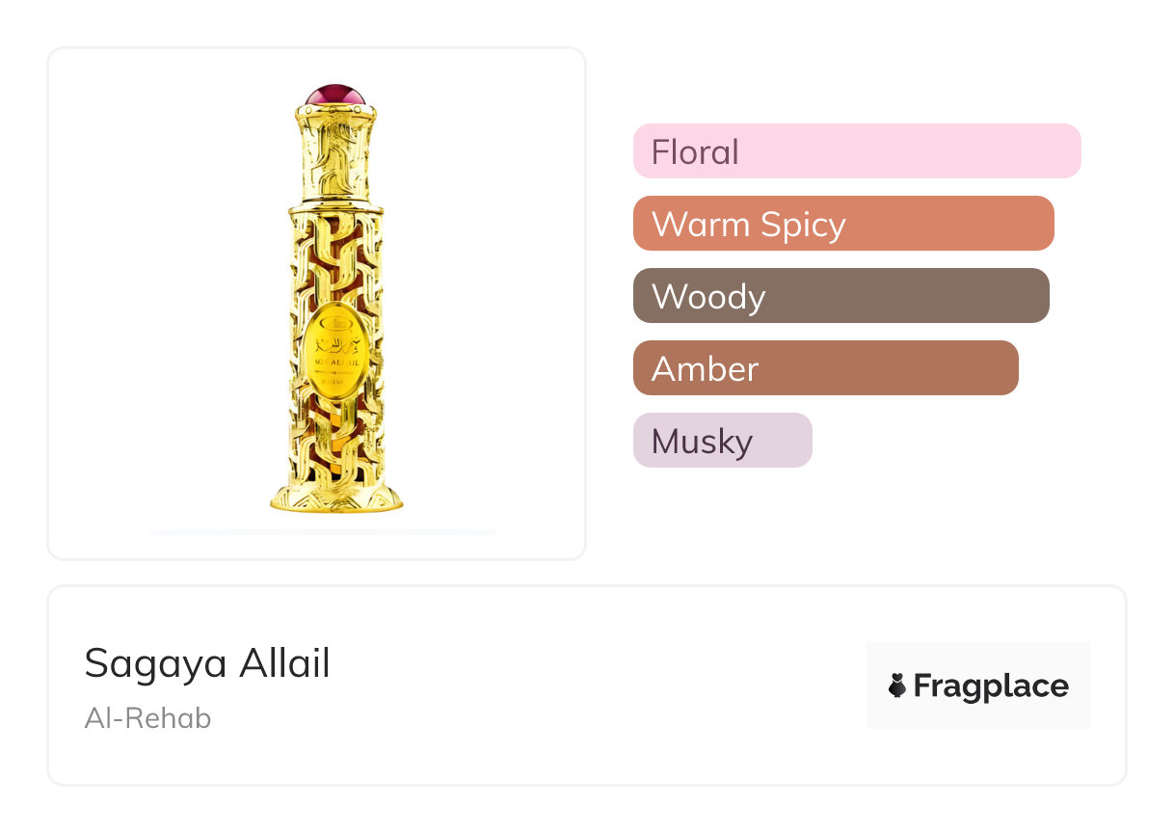Click the Musky text label
Screen dimensions: 1174x833
click(702, 441)
